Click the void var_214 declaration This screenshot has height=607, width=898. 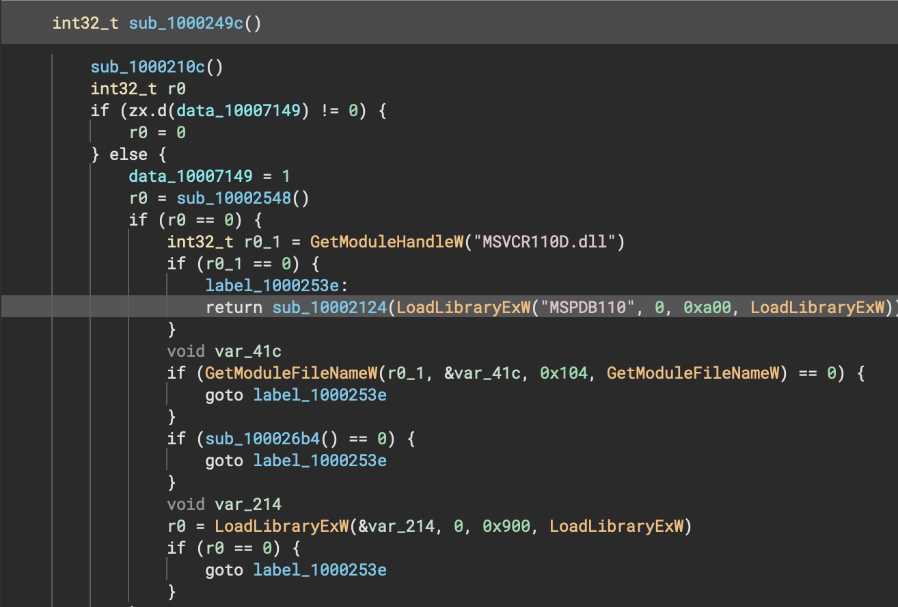click(x=224, y=504)
